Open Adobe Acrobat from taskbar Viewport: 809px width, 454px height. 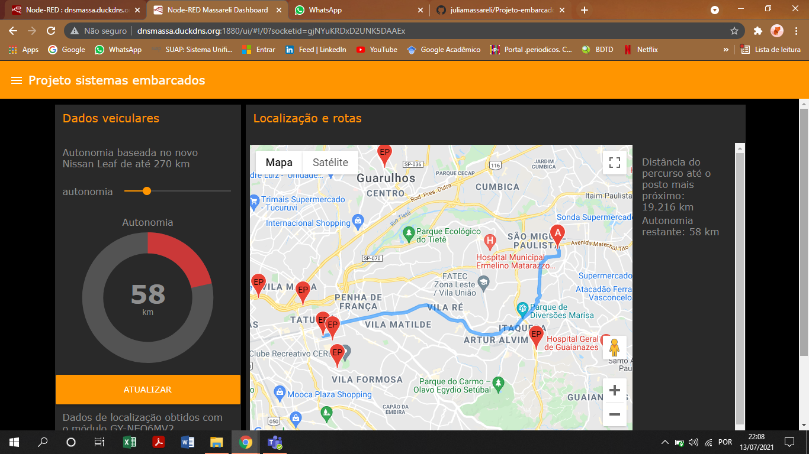[x=159, y=442]
